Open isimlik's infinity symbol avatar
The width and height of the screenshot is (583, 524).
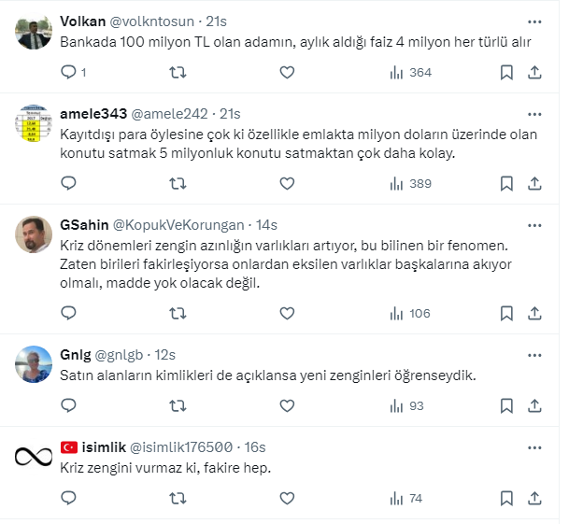[x=34, y=457]
